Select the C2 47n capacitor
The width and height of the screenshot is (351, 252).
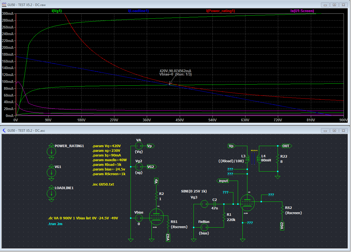click(215, 204)
